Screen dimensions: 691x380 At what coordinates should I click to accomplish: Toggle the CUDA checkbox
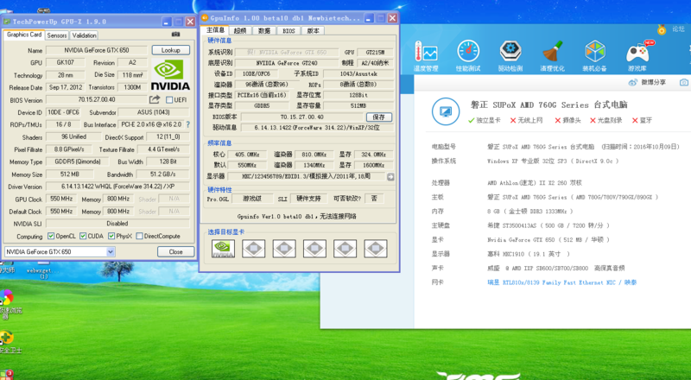[83, 237]
